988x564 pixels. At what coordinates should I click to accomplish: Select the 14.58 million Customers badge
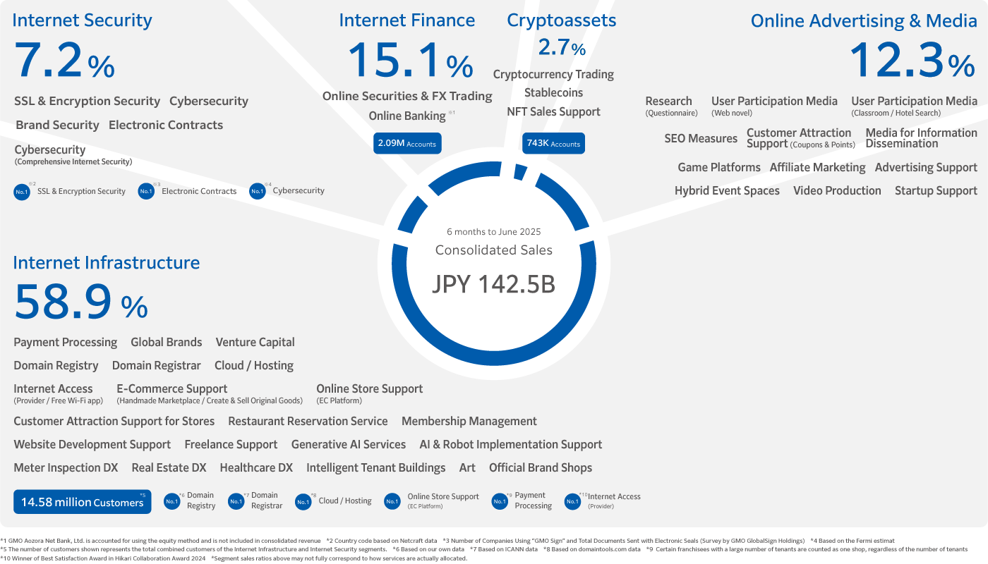click(83, 502)
